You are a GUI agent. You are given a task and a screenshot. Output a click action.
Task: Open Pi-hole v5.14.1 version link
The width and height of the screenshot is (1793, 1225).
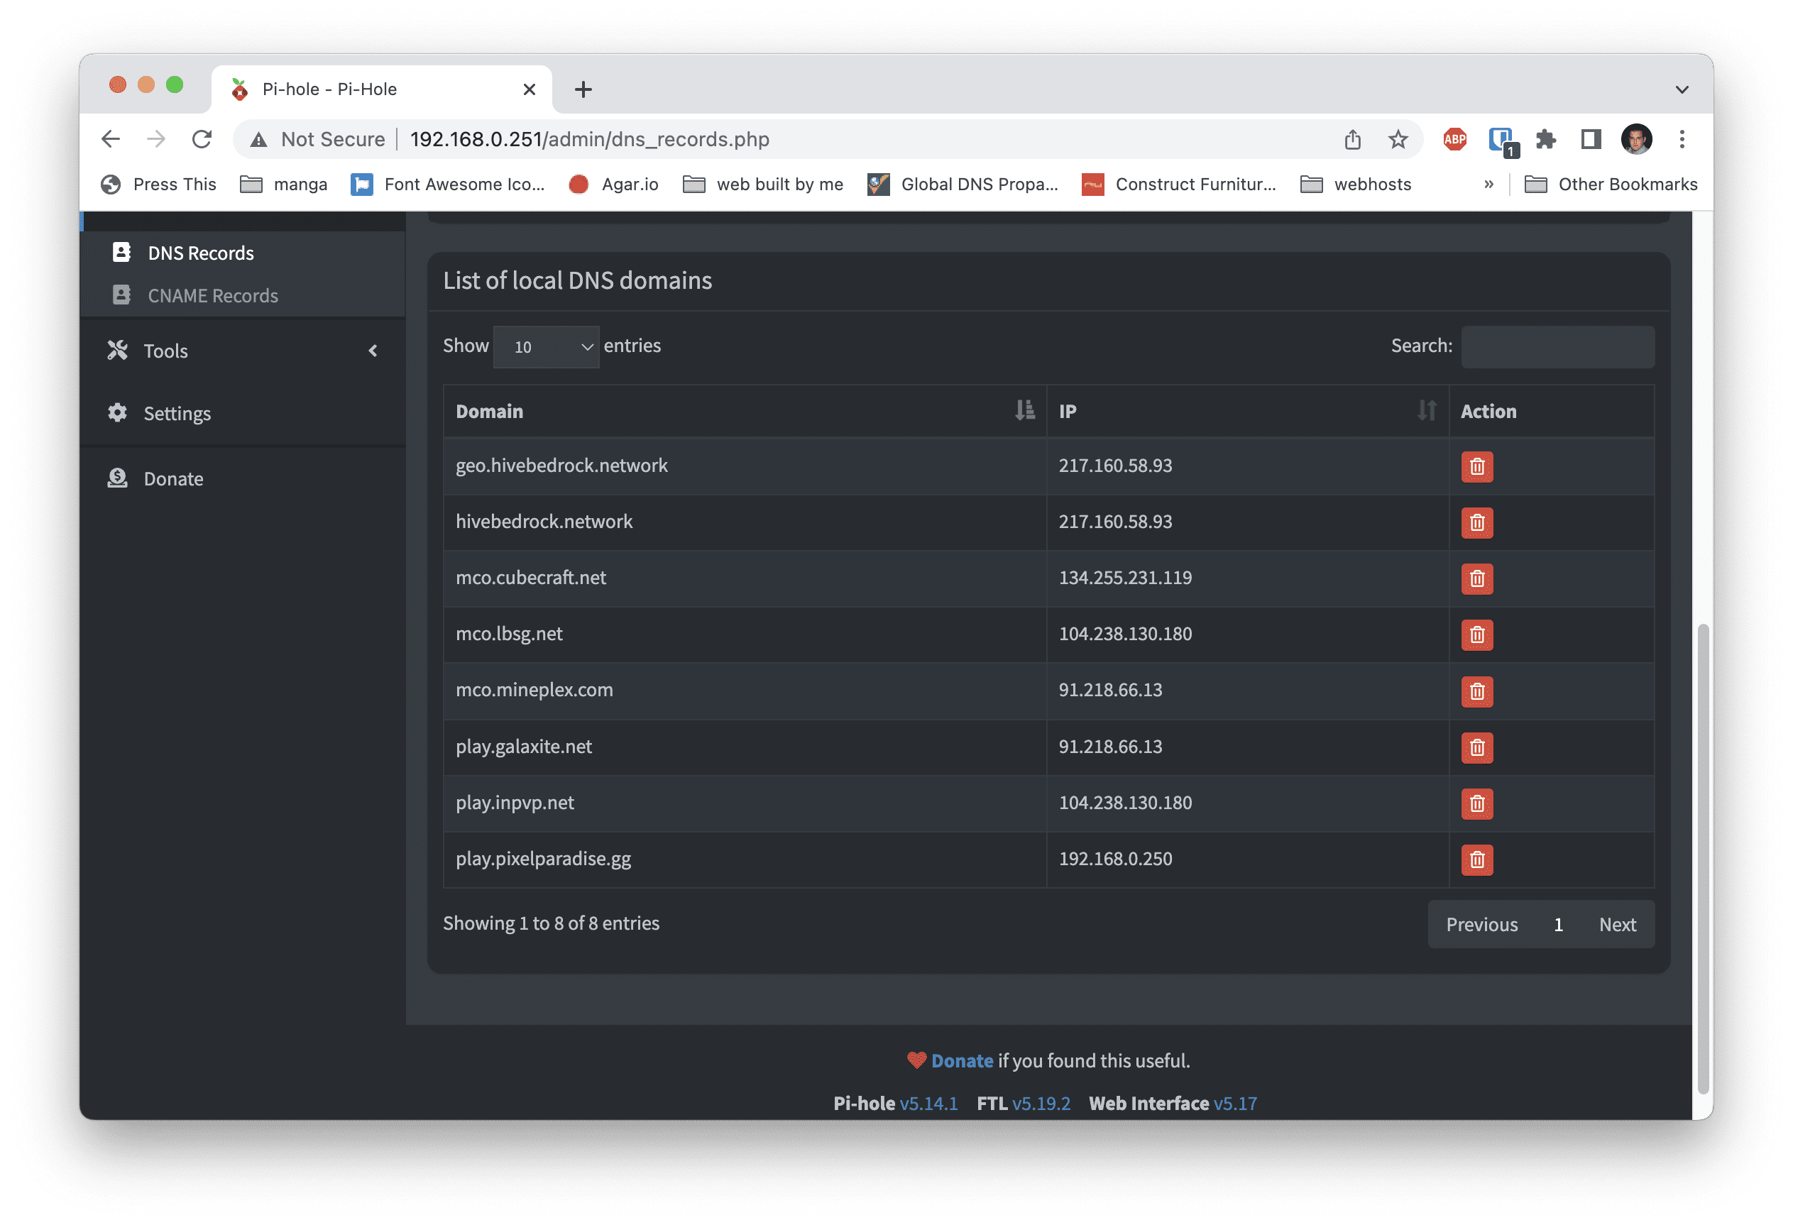click(x=928, y=1103)
